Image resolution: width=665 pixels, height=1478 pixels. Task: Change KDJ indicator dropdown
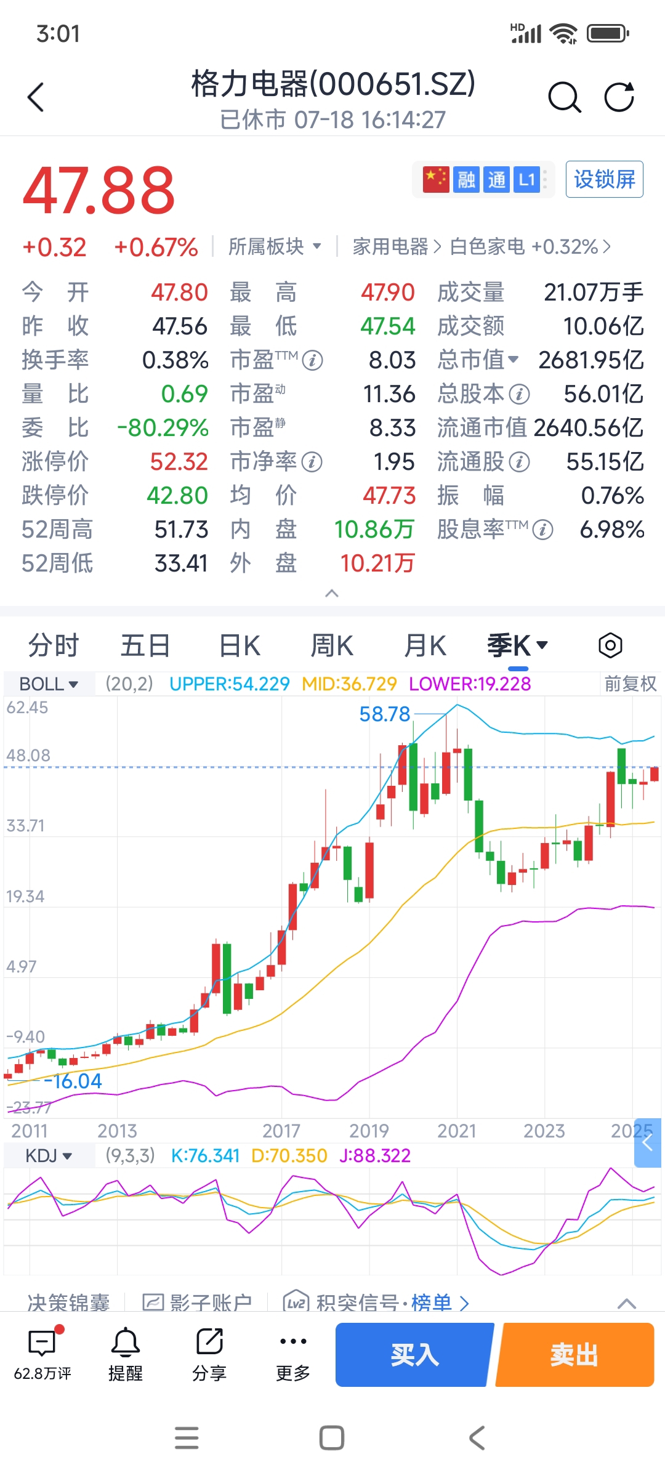[49, 1155]
